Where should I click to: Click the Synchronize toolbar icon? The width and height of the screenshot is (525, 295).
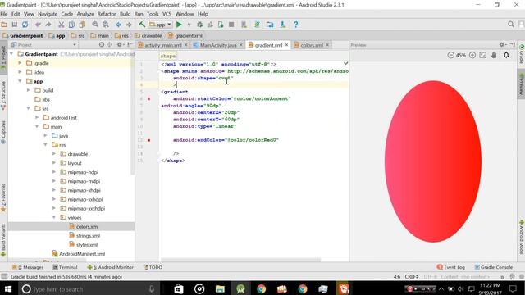pos(25,25)
